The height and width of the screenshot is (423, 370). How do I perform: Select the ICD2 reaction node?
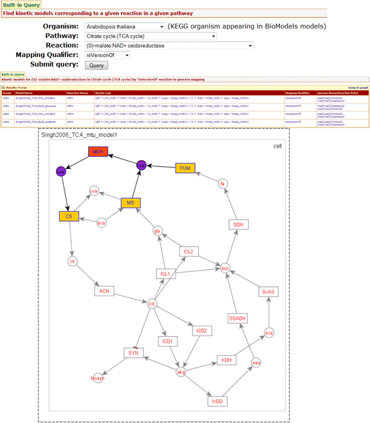pyautogui.click(x=202, y=331)
